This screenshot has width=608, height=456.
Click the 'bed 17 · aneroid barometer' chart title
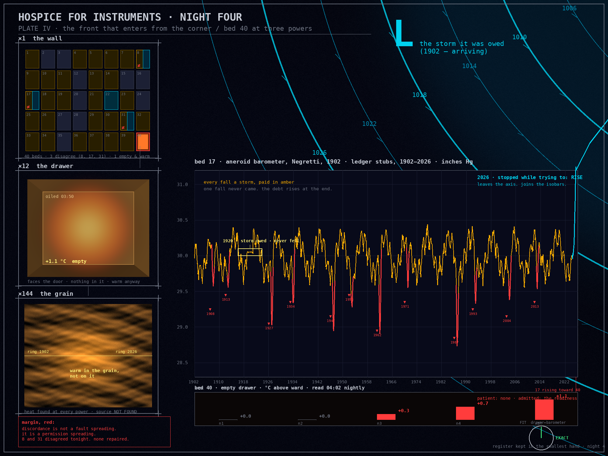click(333, 162)
